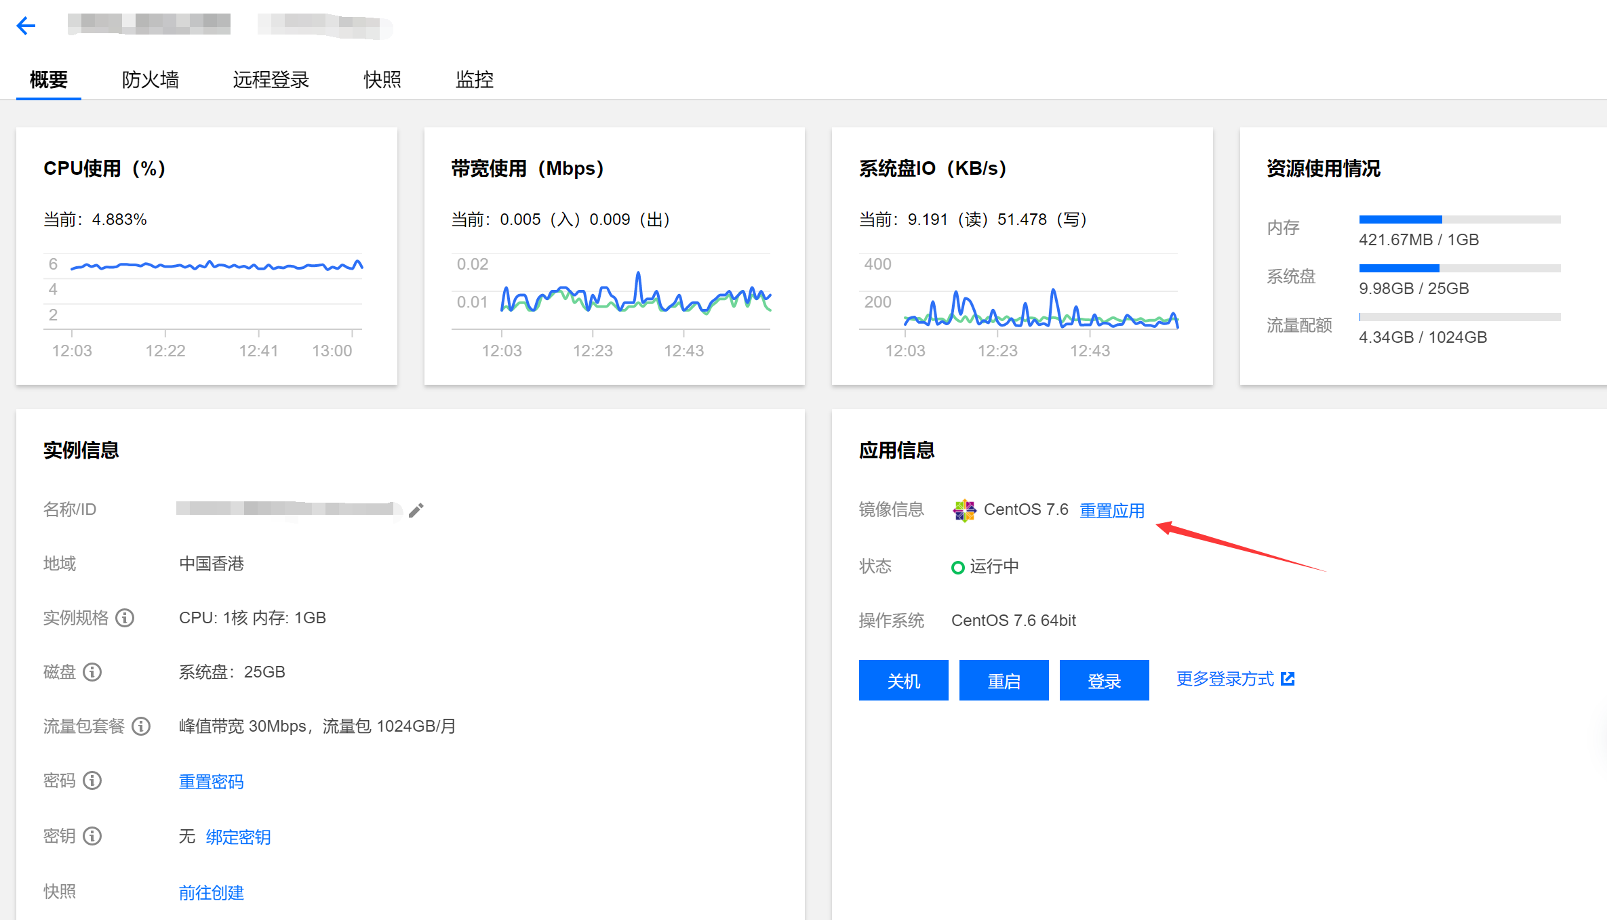This screenshot has width=1607, height=920.
Task: Click the 重置应用 link
Action: click(1111, 510)
